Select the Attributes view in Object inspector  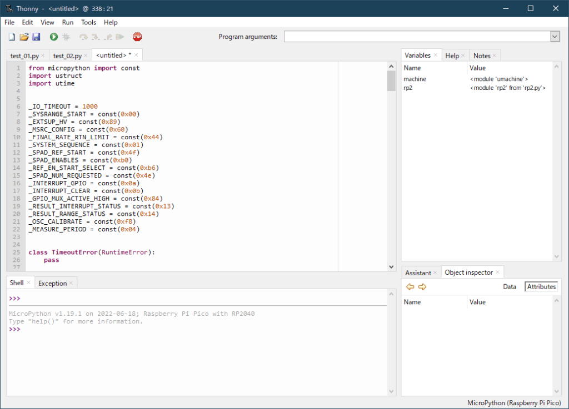(541, 287)
